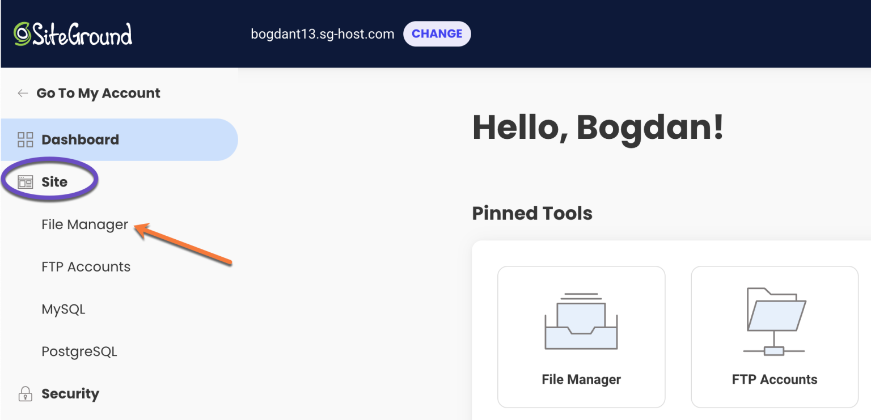Open the File Manager inbox icon
Screen dimensions: 871x420
coord(581,320)
